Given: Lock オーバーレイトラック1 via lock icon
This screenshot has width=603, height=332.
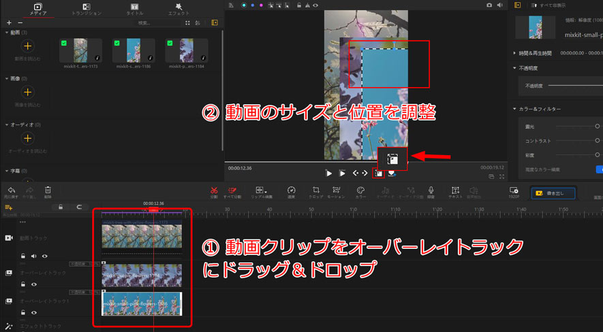Looking at the screenshot, I should (x=23, y=312).
